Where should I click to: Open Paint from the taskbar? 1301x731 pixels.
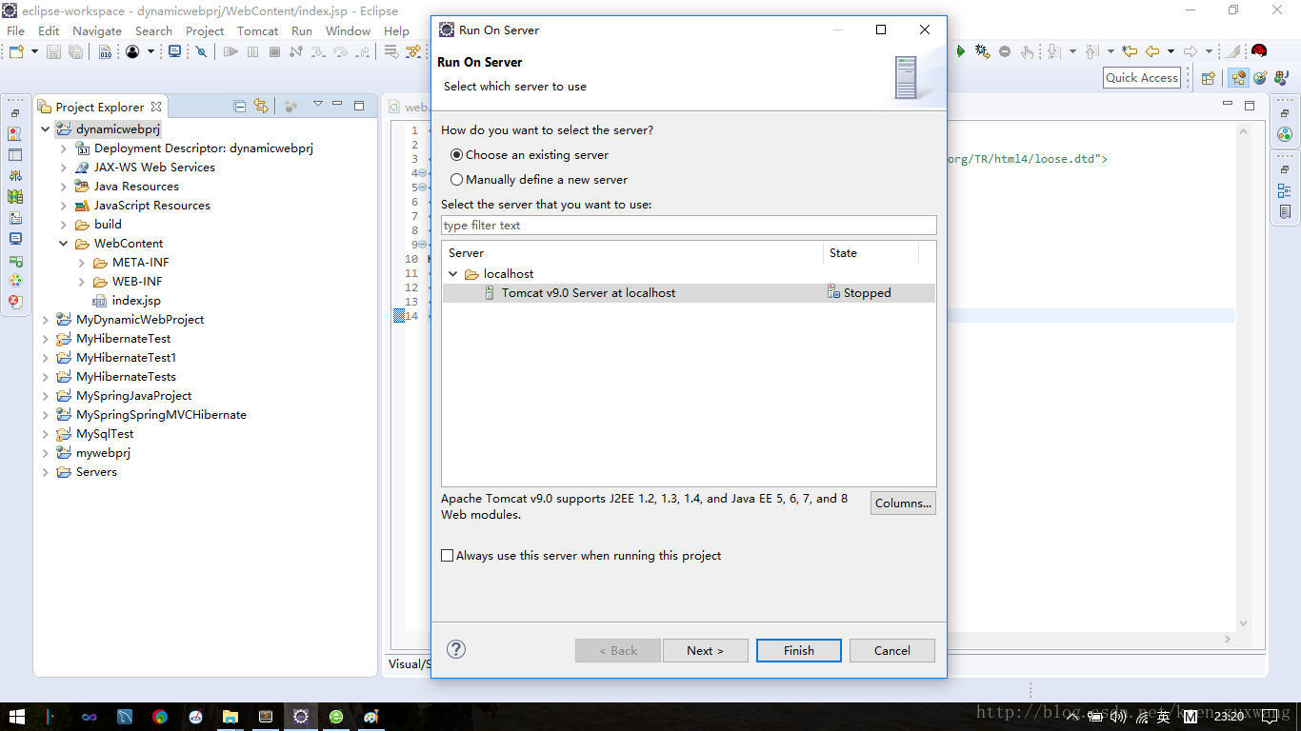371,716
